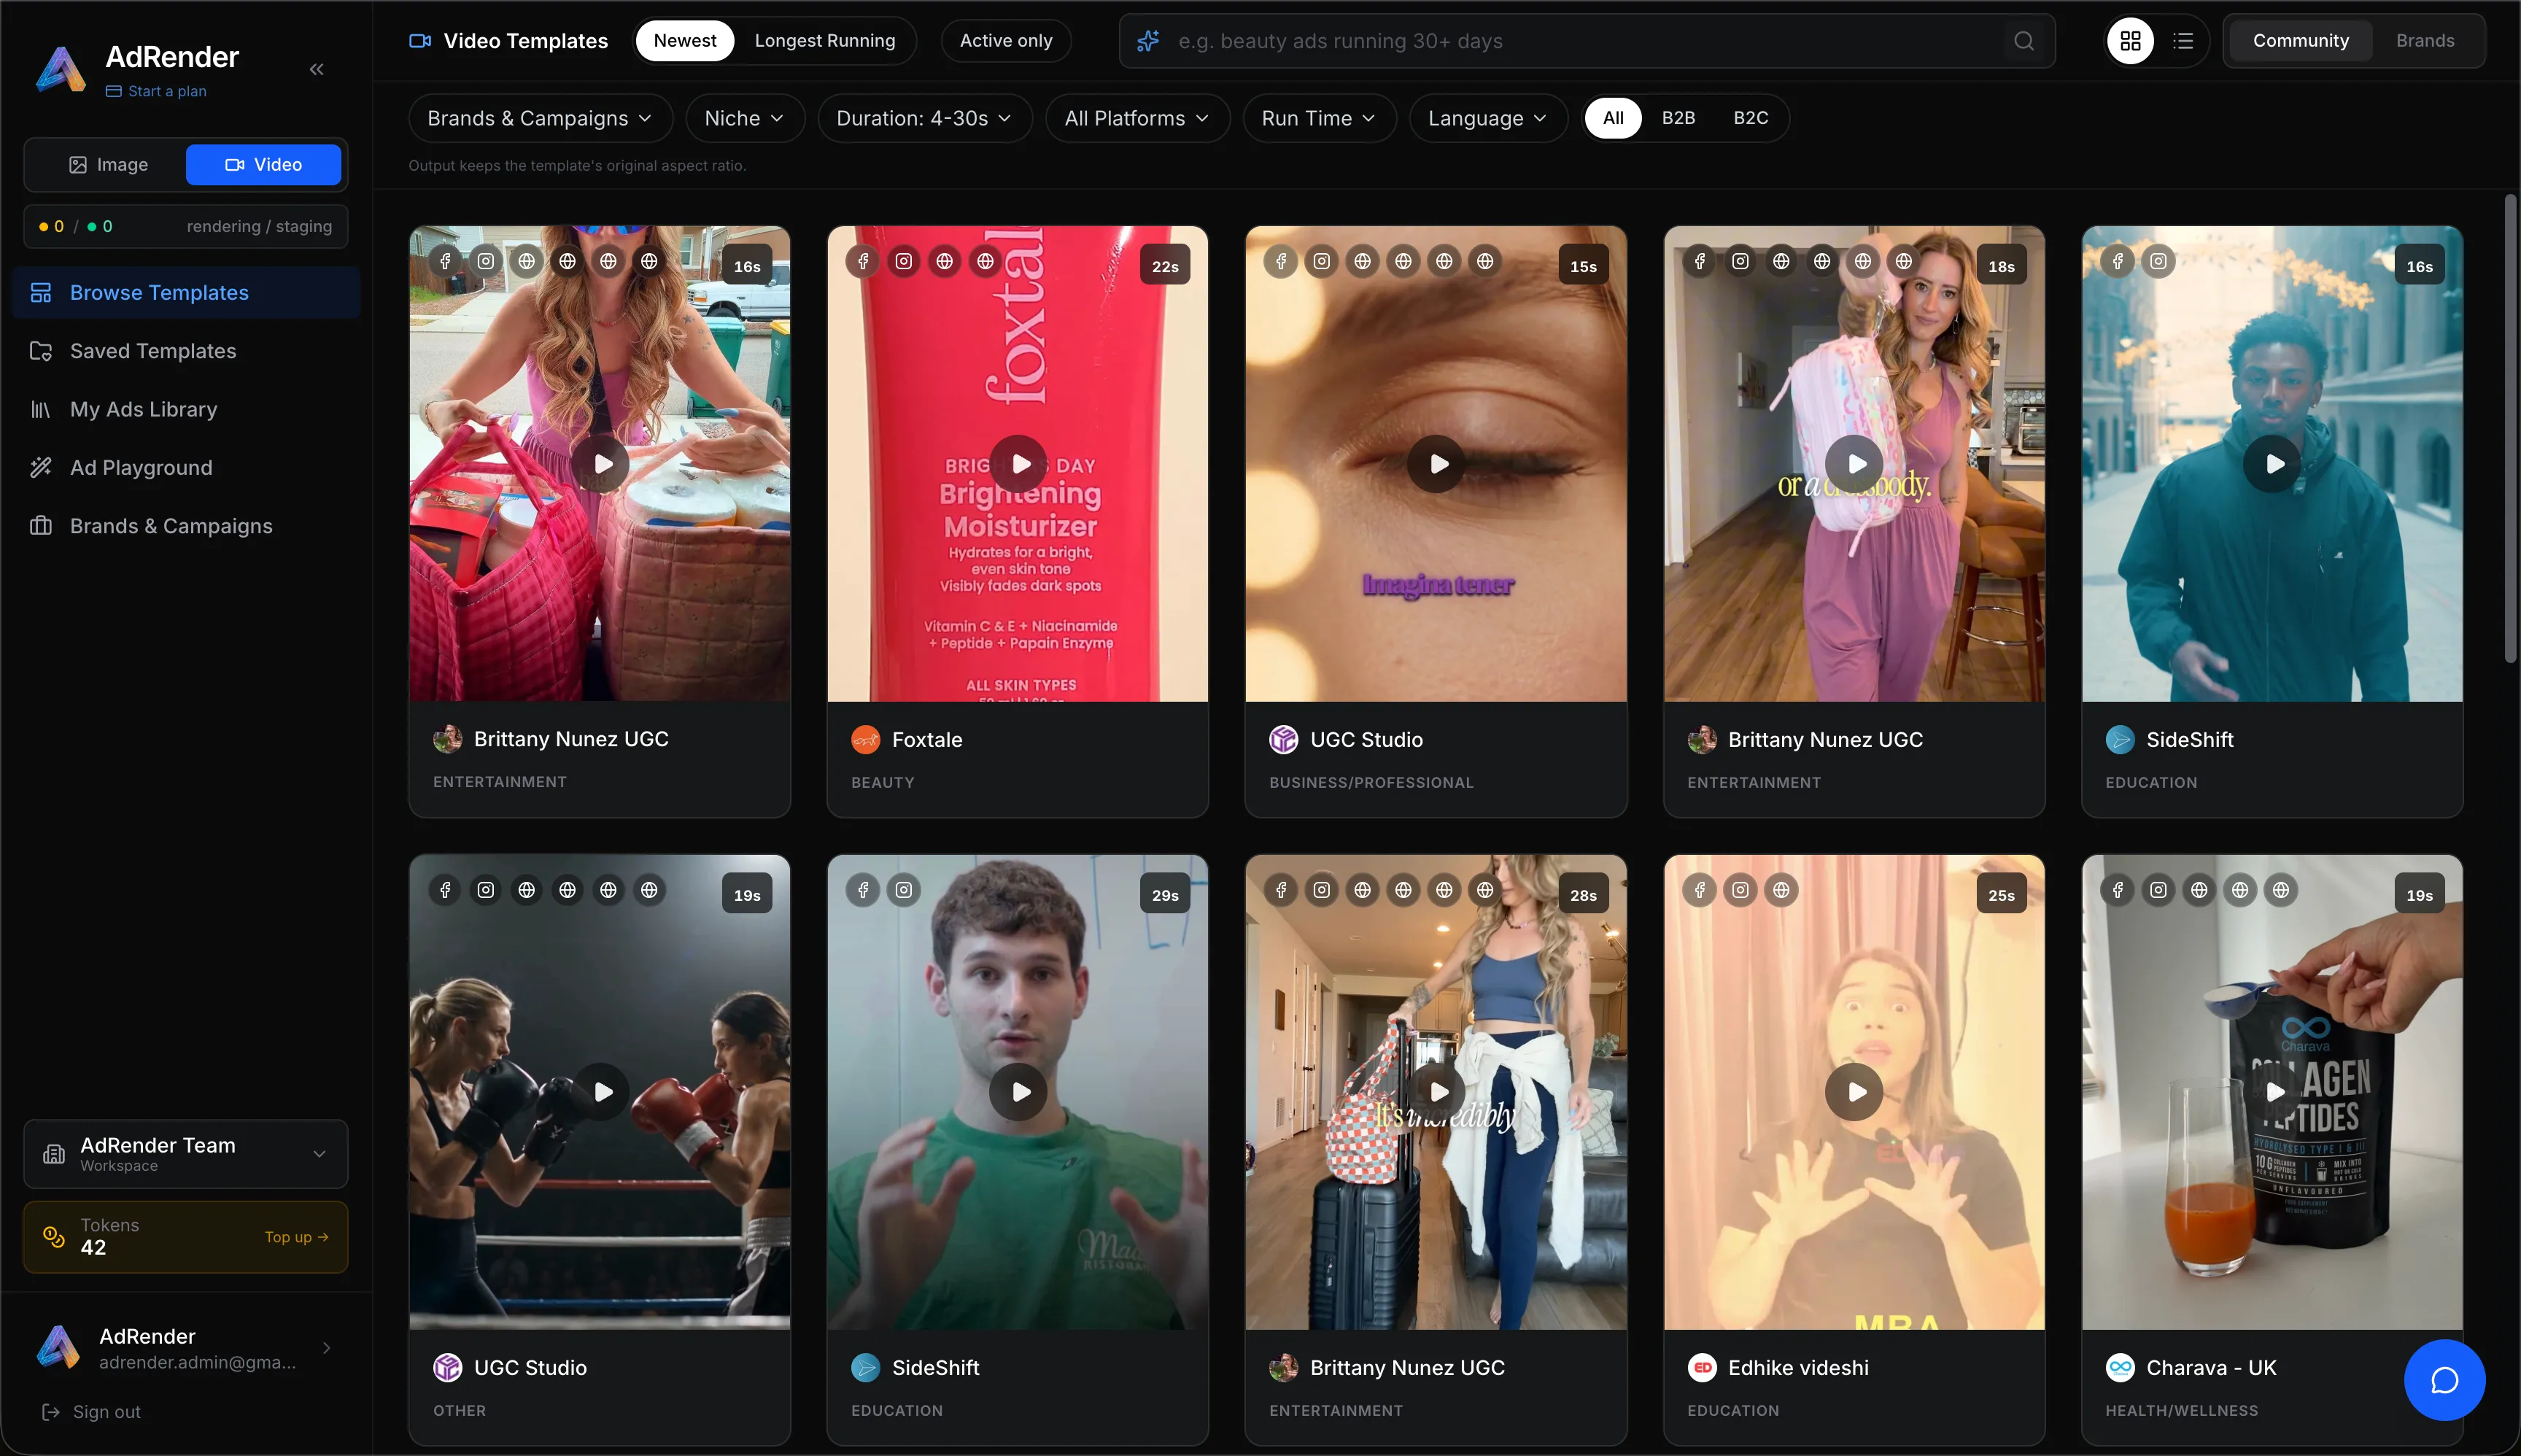Screen dimensions: 2521x1456
Task: Click the Sign out icon
Action: (x=50, y=1412)
